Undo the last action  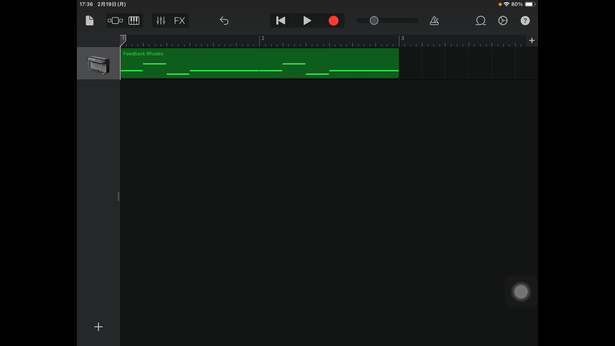(224, 21)
